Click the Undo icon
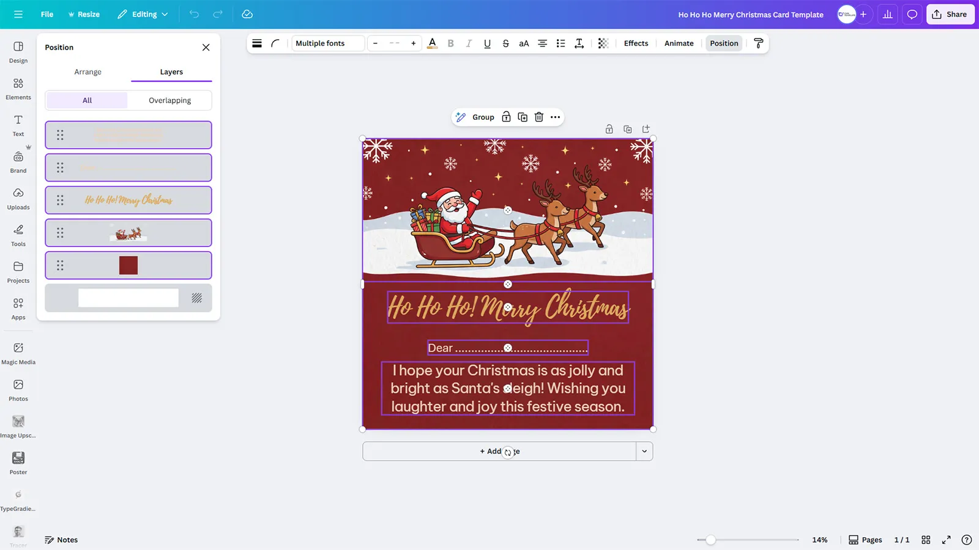This screenshot has height=550, width=979. pyautogui.click(x=194, y=14)
